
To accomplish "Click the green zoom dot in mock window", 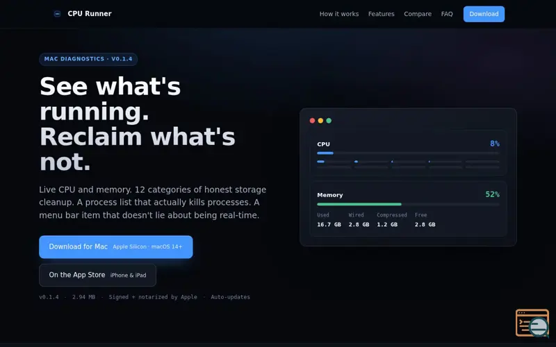I will (x=329, y=121).
